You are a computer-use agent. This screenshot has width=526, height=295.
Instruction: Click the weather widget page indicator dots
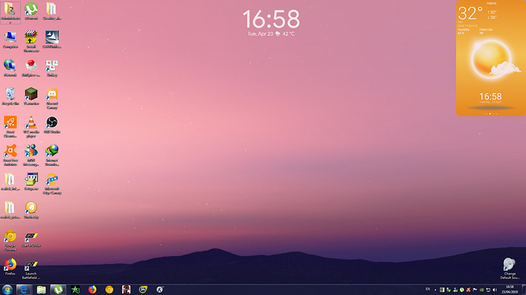(x=490, y=114)
